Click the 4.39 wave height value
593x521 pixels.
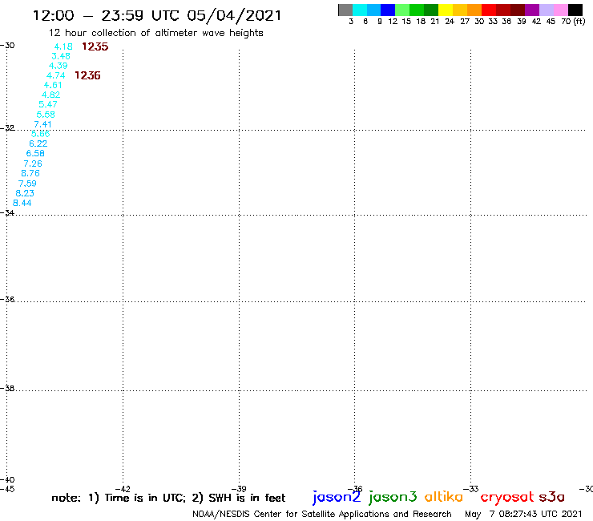tap(58, 66)
